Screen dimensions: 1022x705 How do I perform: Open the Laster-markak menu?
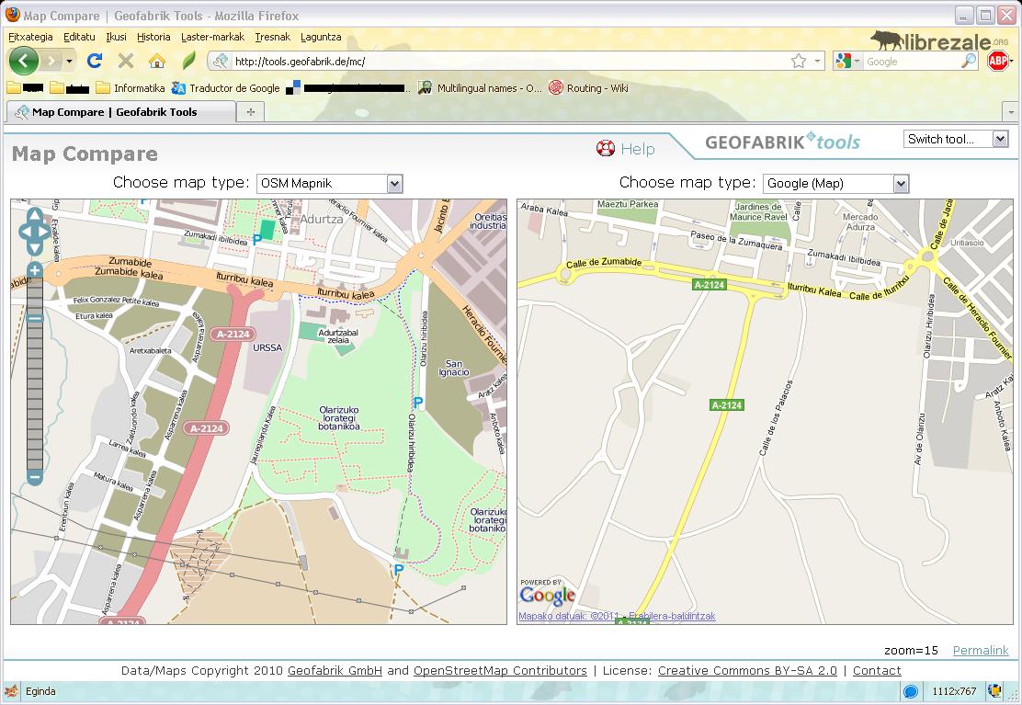[x=212, y=37]
